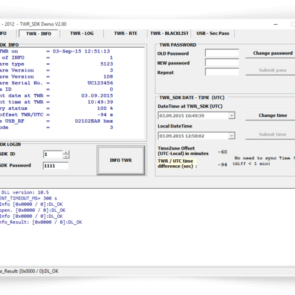Click the 03-Sep-15 12:51:13 timestamp line
The height and width of the screenshot is (295, 295).
coord(81,51)
